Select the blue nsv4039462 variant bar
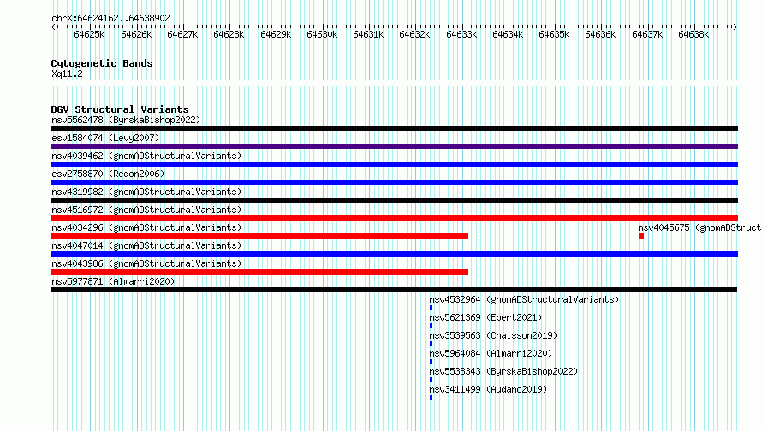This screenshot has width=762, height=431. click(394, 164)
